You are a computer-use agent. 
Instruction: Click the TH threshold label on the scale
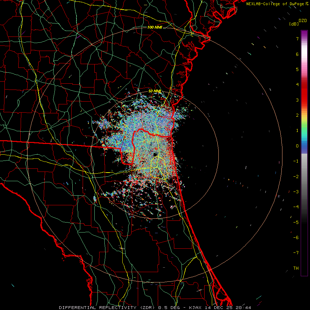tap(296, 268)
